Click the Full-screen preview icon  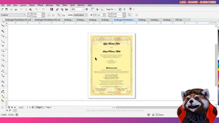(x=87, y=9)
